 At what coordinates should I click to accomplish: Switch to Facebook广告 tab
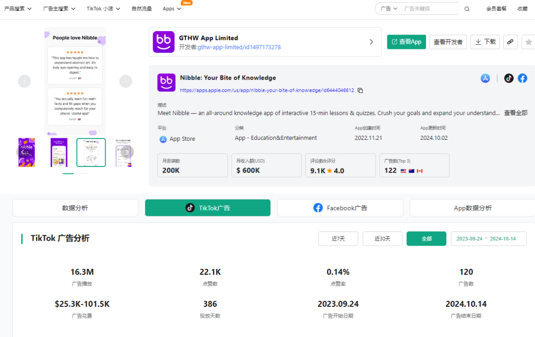[340, 208]
